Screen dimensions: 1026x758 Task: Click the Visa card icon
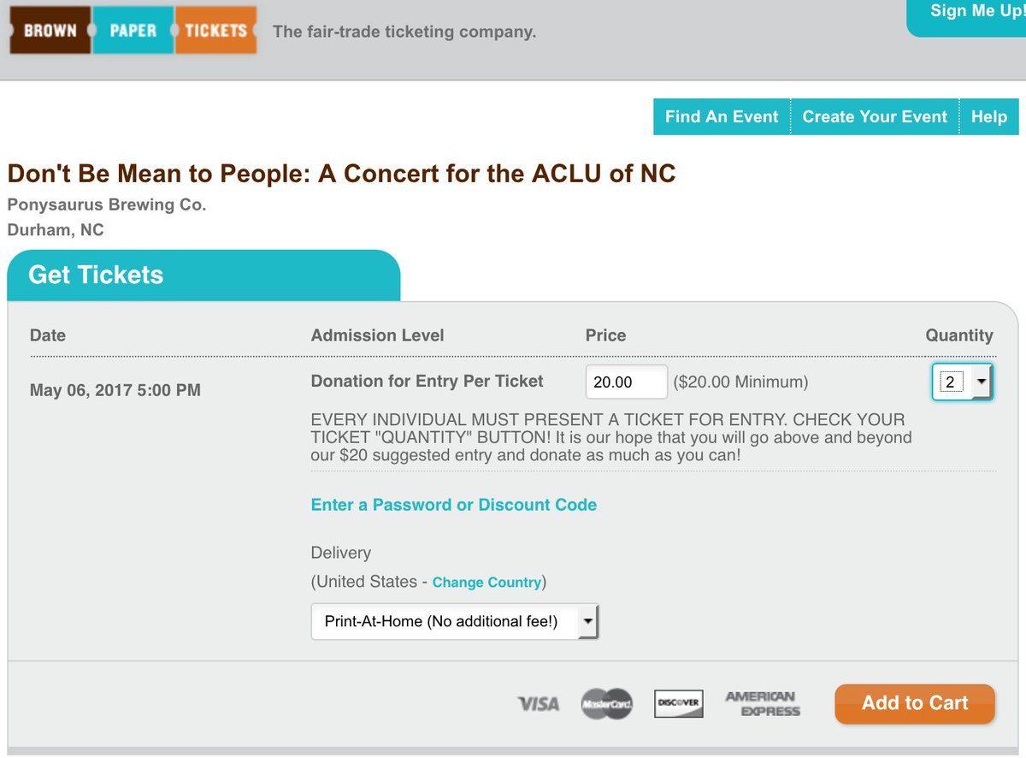pos(539,703)
